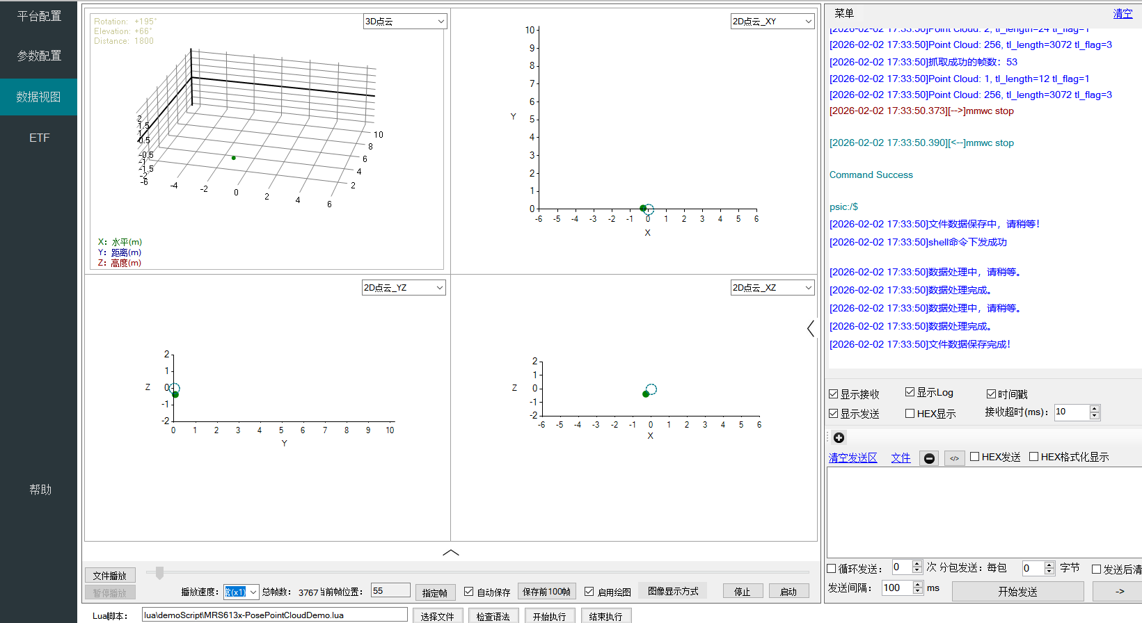Open the 平台配置 sidebar page
This screenshot has height=623, width=1142.
coord(39,16)
